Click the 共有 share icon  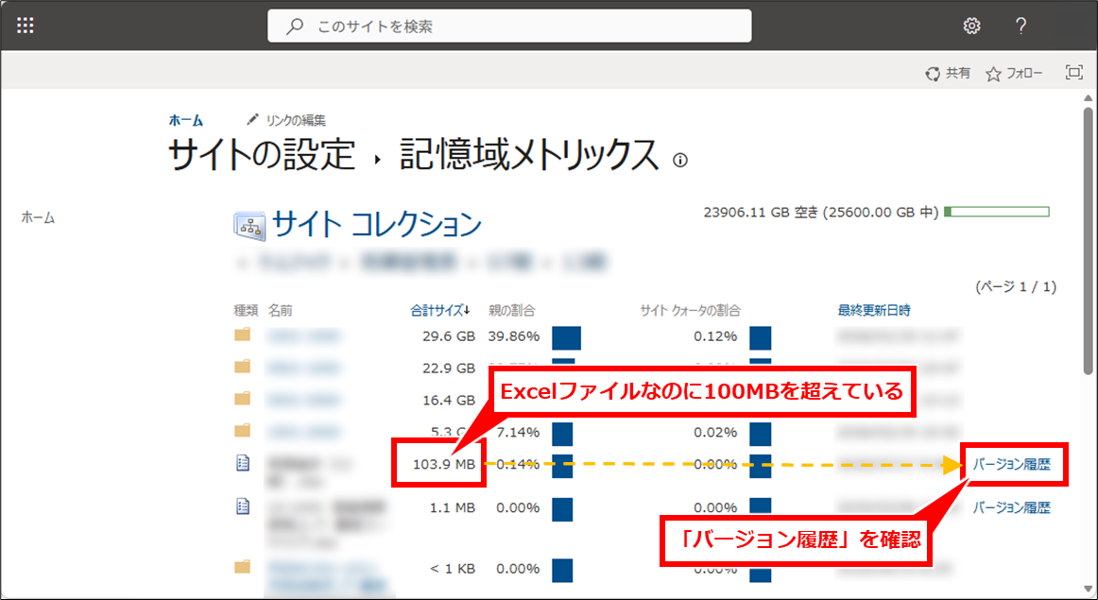[933, 74]
